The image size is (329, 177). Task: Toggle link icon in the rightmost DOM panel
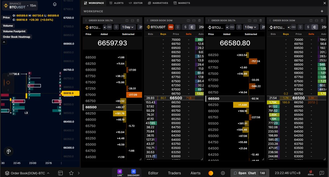[x=293, y=27]
